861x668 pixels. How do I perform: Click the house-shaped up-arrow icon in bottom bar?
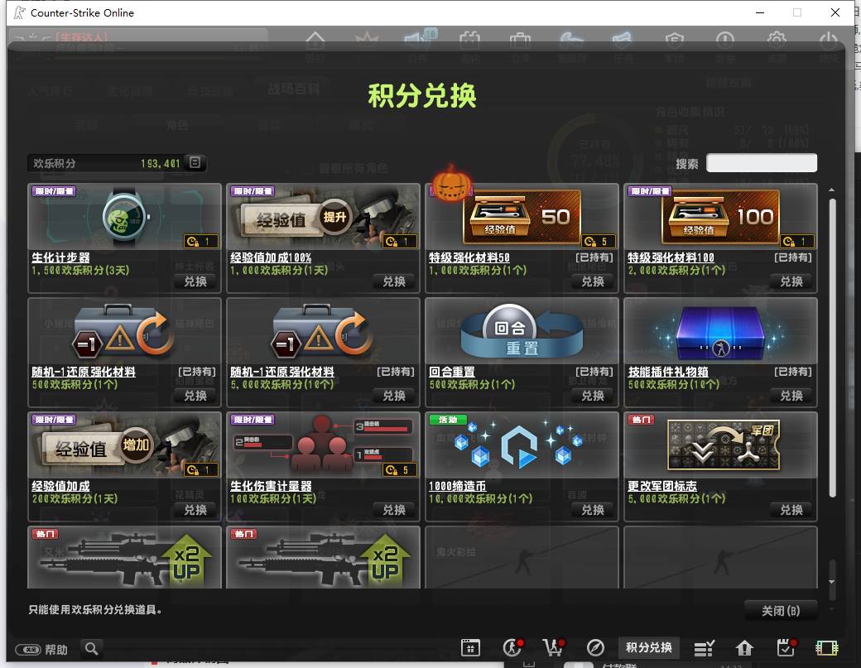[x=744, y=648]
